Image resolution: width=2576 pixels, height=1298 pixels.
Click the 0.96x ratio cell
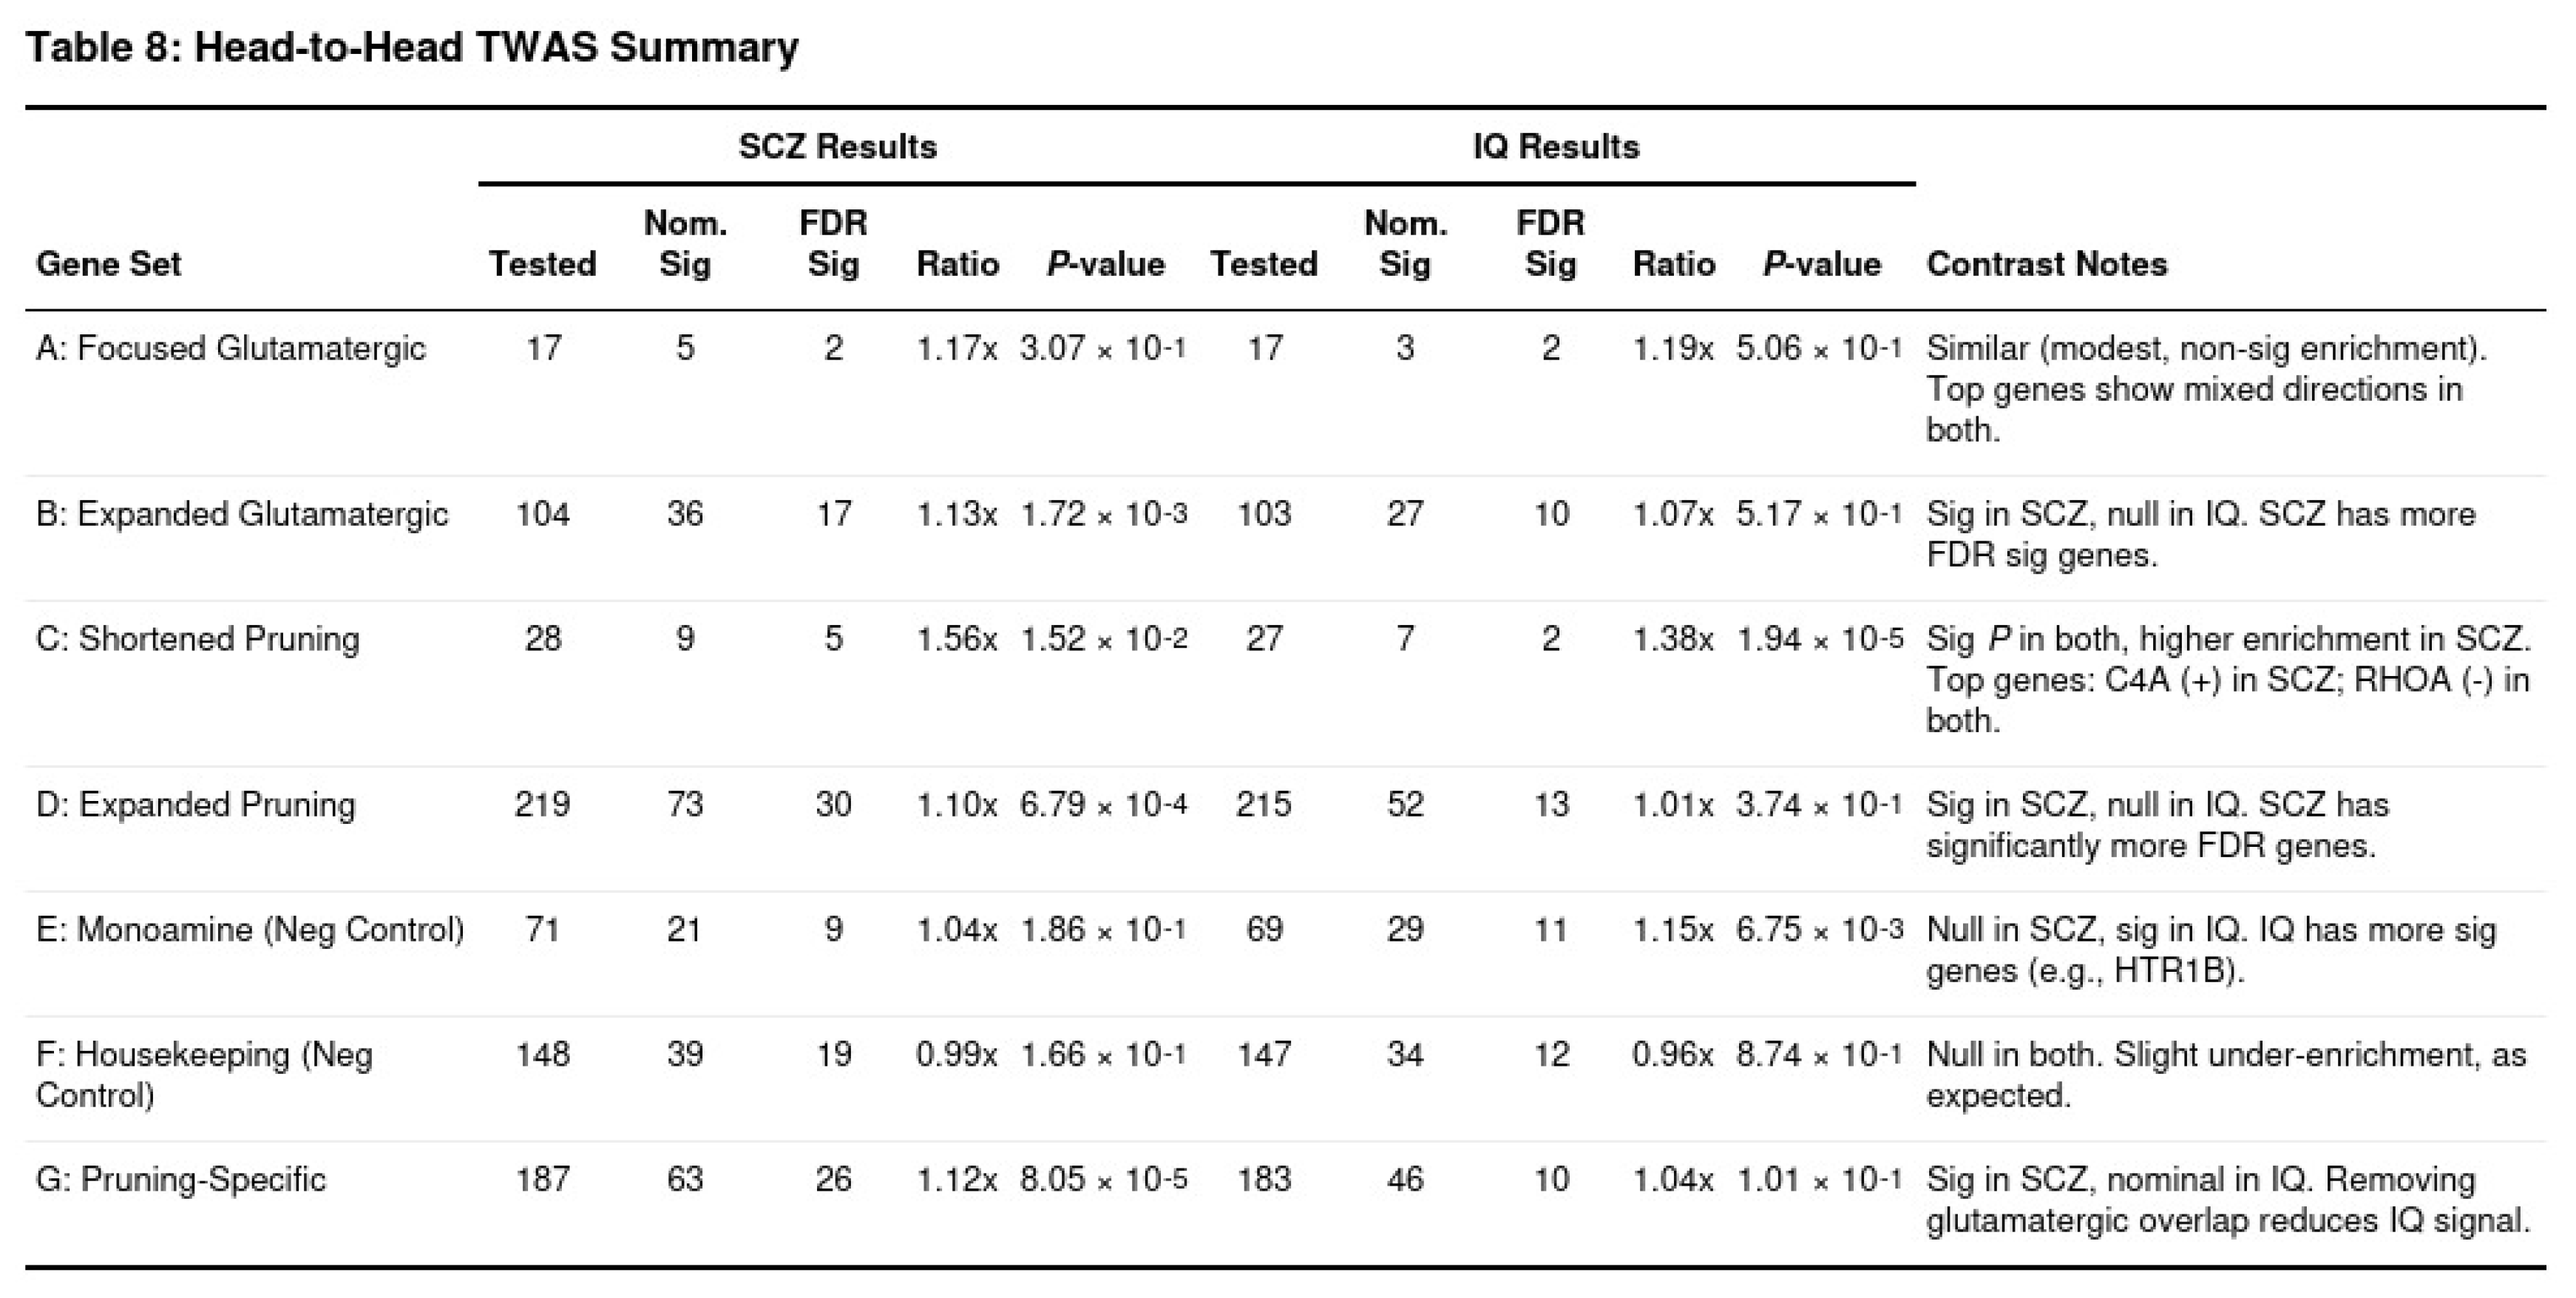coord(1672,1055)
